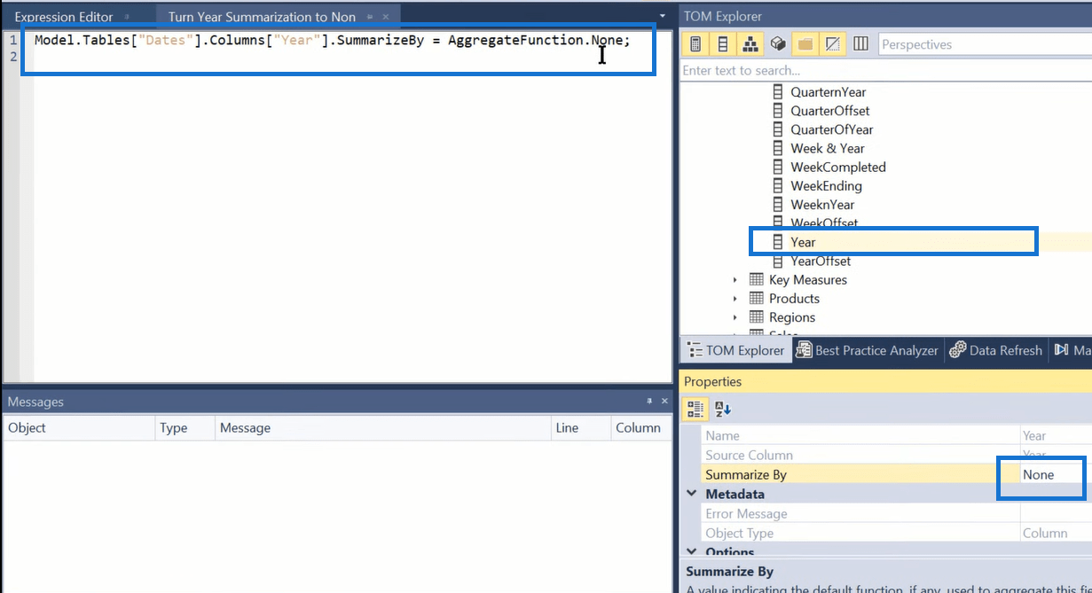Click the TOM Explorer search text field

point(885,70)
